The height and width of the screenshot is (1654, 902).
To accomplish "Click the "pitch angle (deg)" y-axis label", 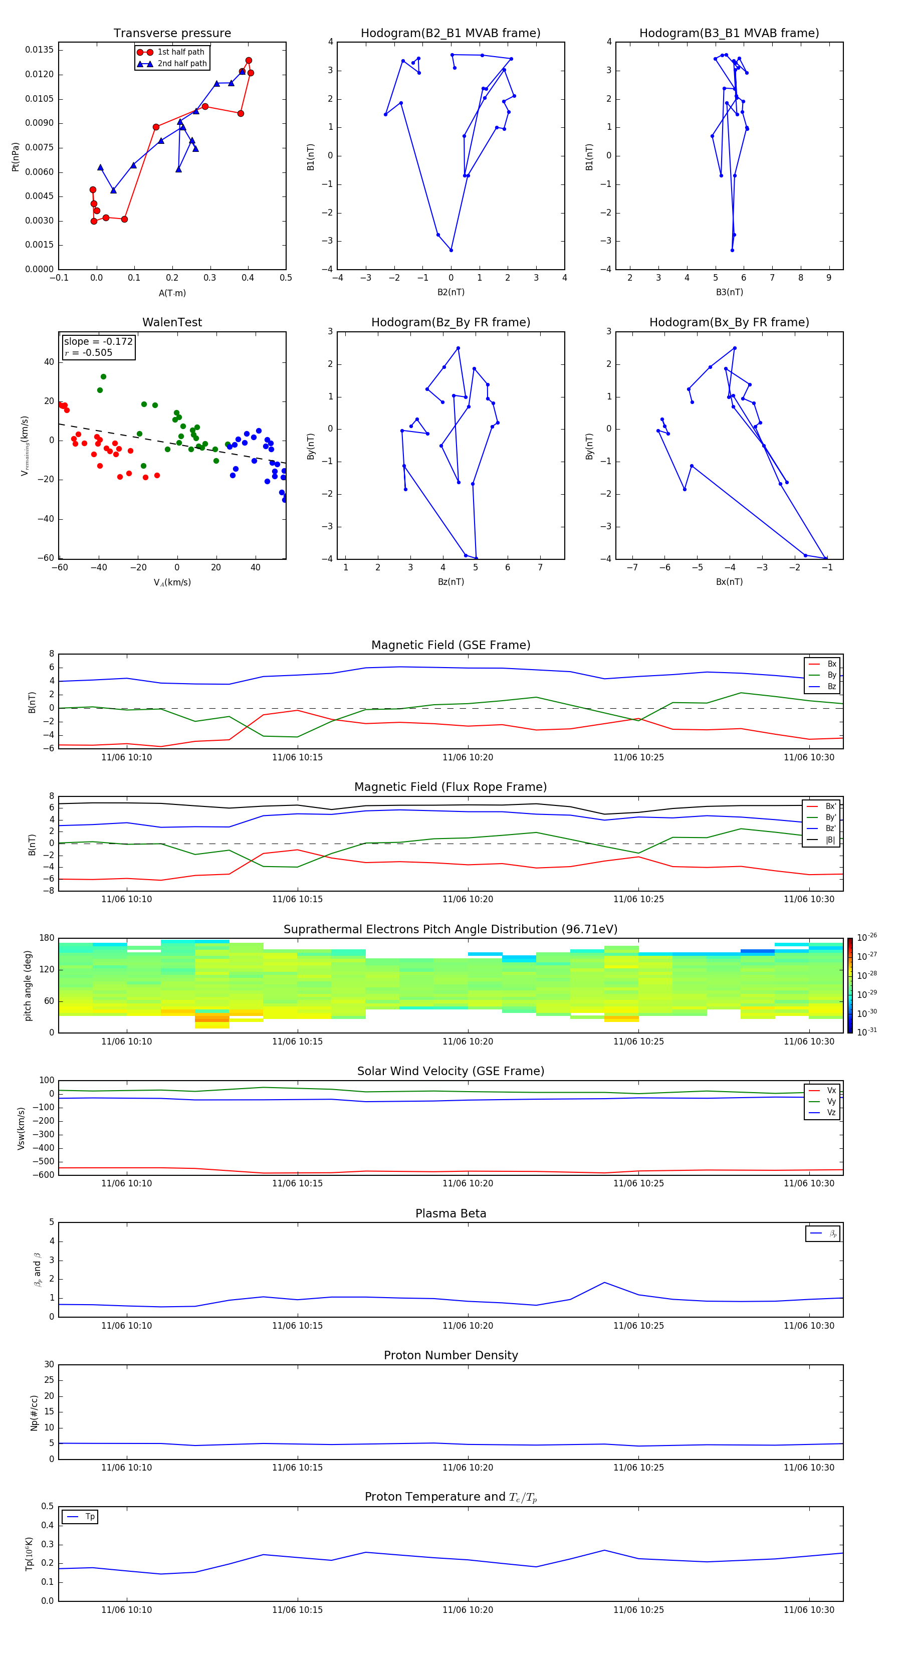I will coord(28,985).
